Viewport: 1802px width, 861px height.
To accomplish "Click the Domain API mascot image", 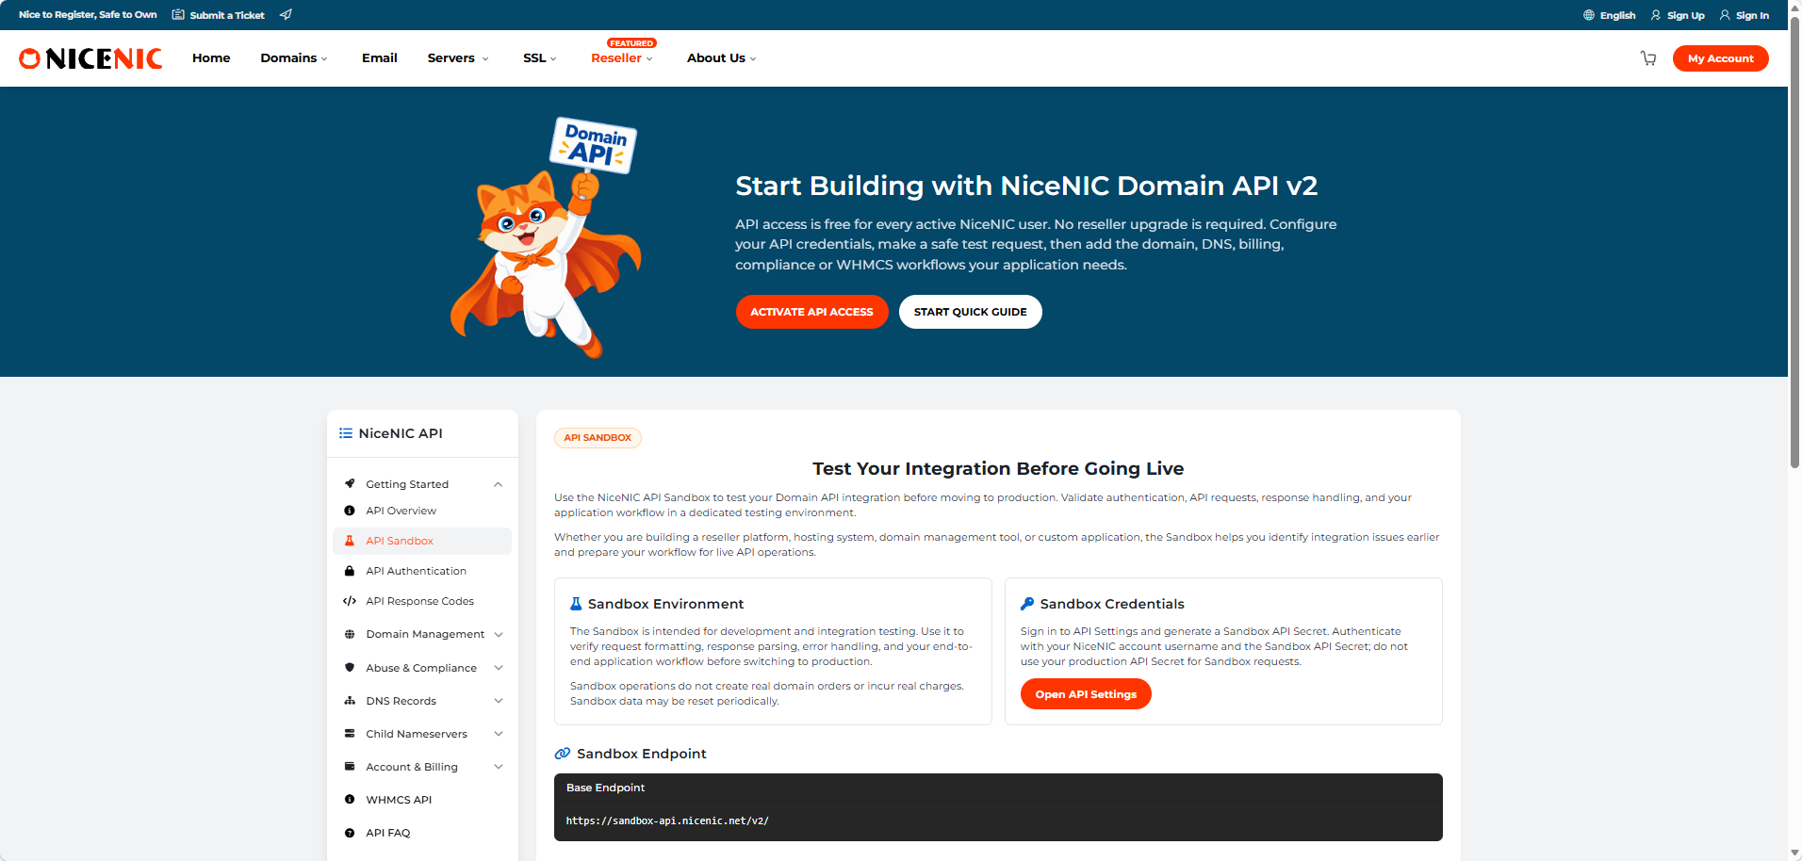I will pyautogui.click(x=546, y=237).
